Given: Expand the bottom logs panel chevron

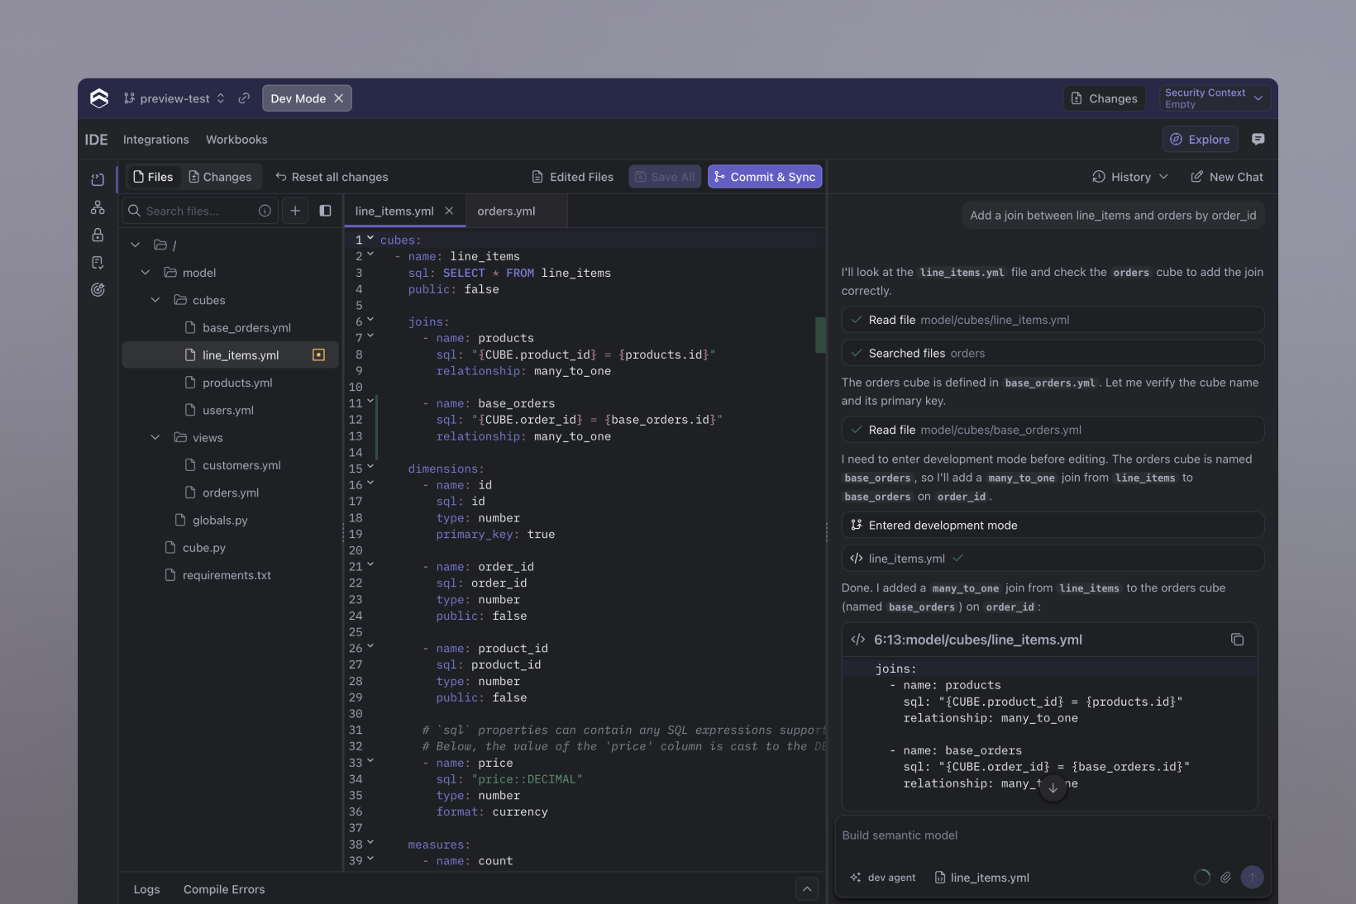Looking at the screenshot, I should click(x=807, y=889).
